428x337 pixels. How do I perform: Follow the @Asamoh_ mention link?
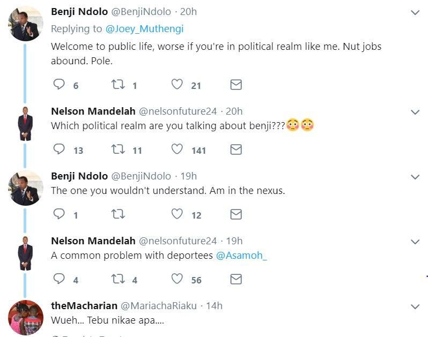pos(241,256)
